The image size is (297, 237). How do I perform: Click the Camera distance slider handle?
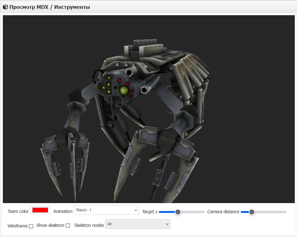[x=251, y=212]
